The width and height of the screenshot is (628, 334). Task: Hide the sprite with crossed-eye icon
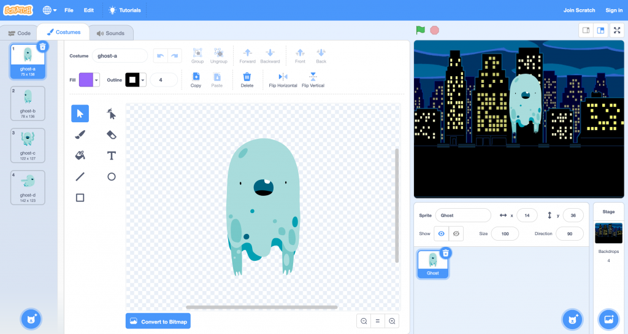click(x=456, y=233)
